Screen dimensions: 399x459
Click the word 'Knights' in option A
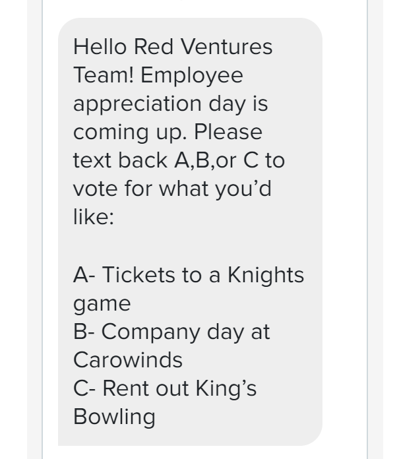point(266,276)
